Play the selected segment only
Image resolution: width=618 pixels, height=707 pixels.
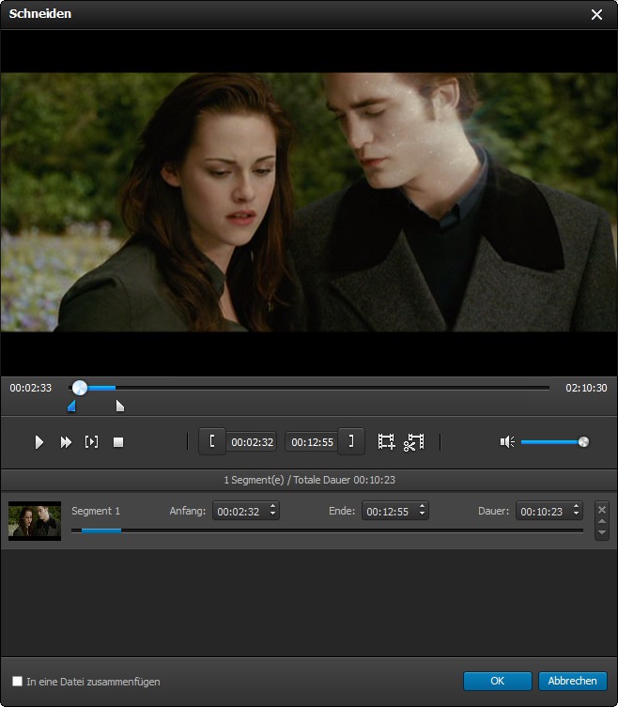91,442
